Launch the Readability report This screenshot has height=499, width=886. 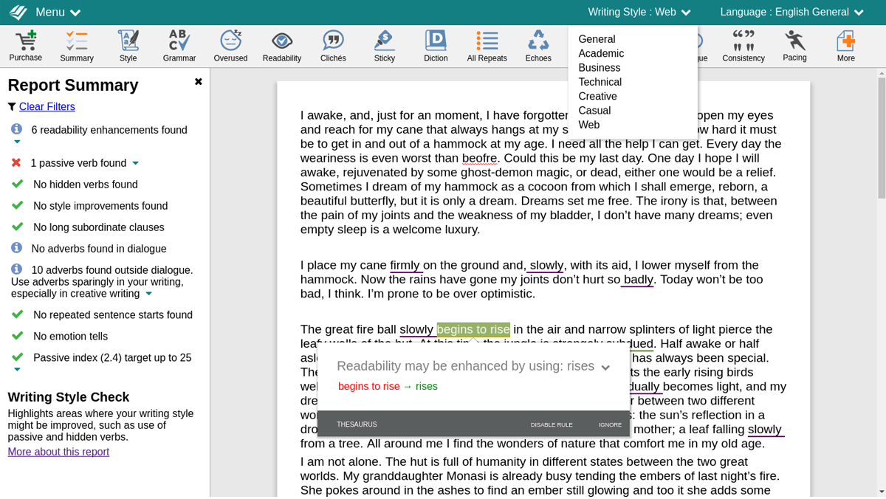click(281, 46)
